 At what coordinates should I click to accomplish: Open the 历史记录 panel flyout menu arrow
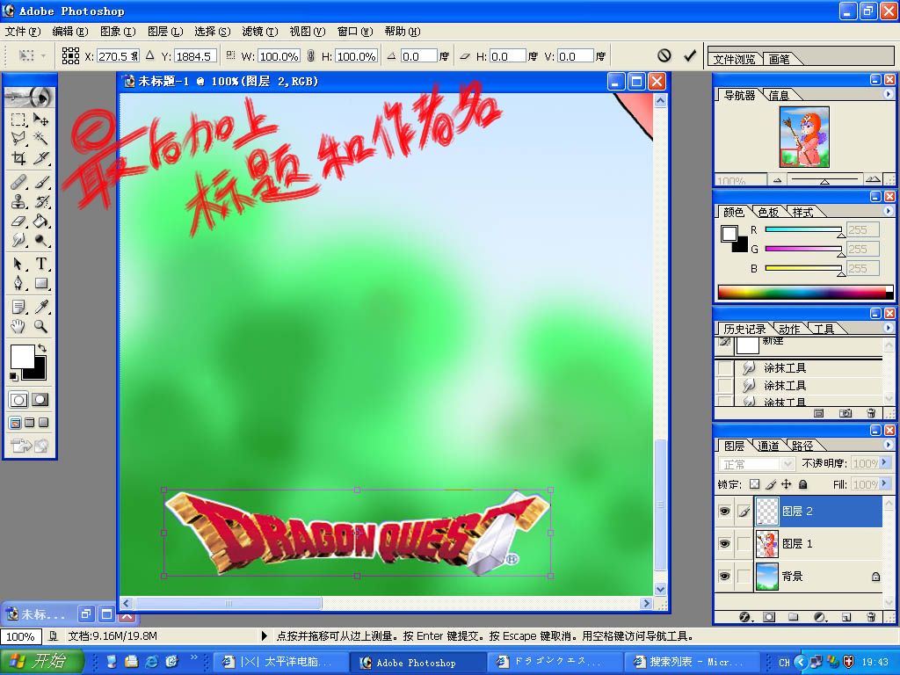[x=888, y=327]
